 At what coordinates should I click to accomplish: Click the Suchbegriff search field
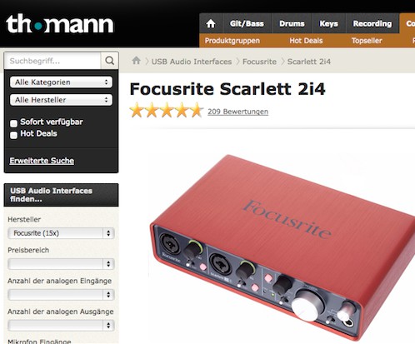pyautogui.click(x=52, y=61)
